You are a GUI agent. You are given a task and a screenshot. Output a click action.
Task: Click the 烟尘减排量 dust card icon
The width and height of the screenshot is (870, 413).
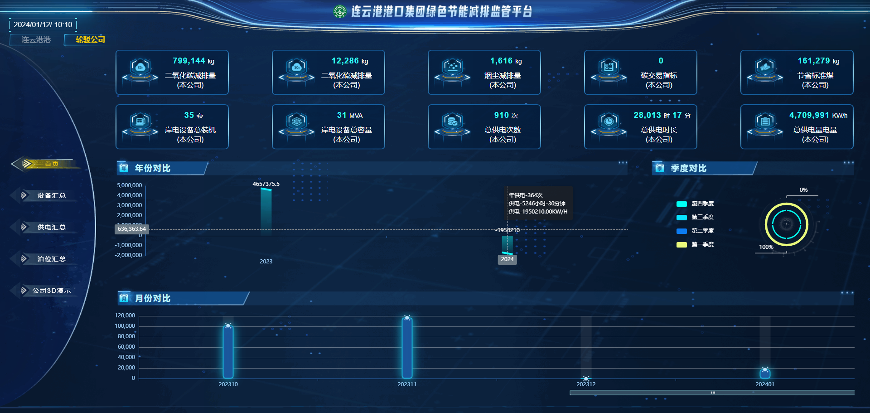tap(453, 72)
